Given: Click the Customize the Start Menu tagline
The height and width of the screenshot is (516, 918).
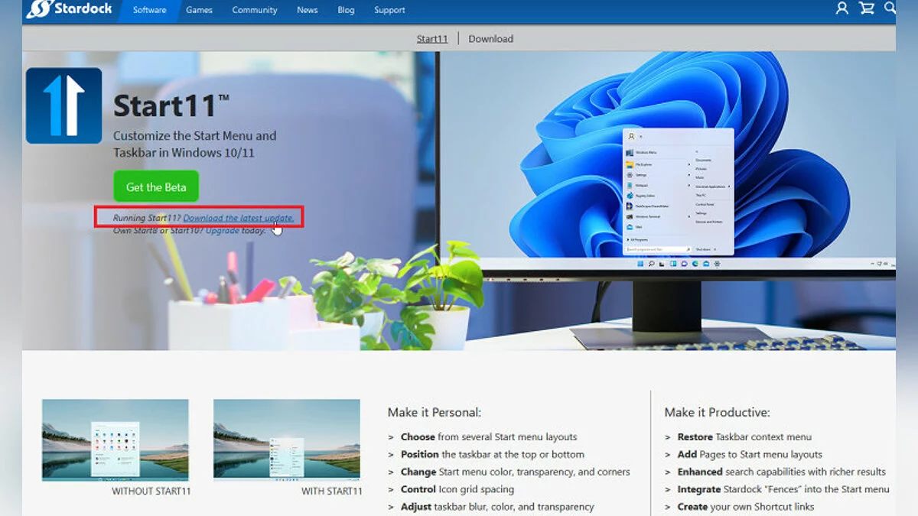Looking at the screenshot, I should [x=194, y=144].
